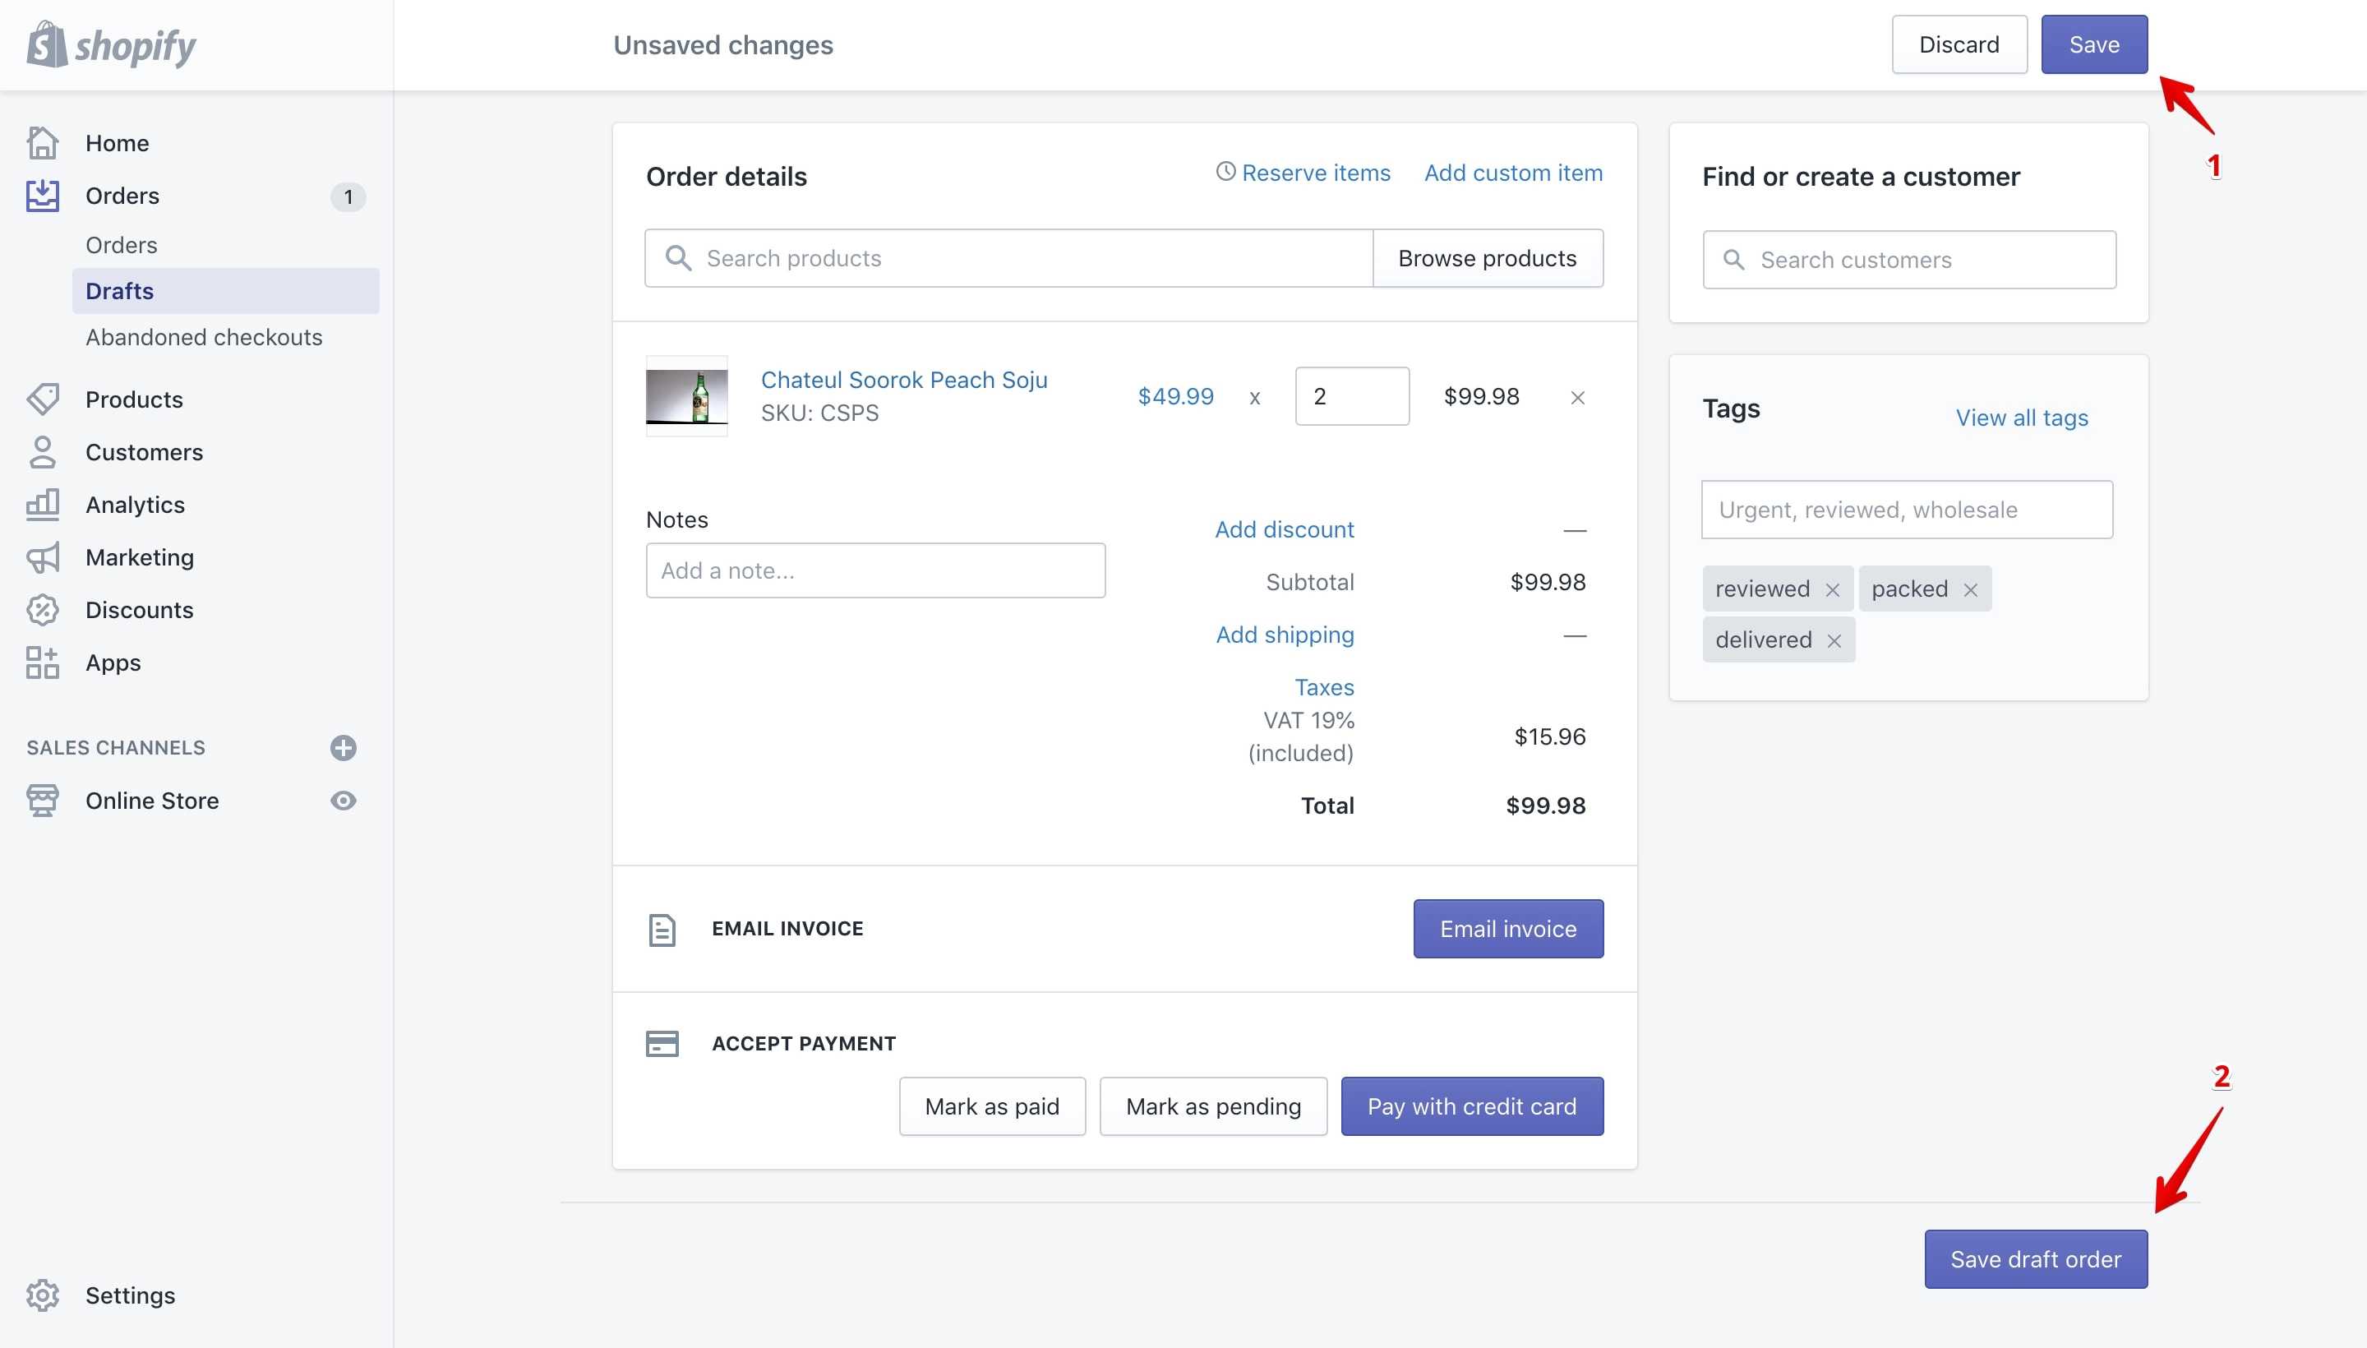The width and height of the screenshot is (2367, 1348).
Task: View the online store via the eye icon
Action: [x=344, y=801]
